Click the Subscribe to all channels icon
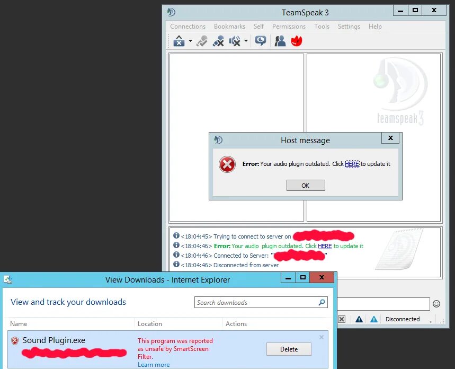 [218, 41]
